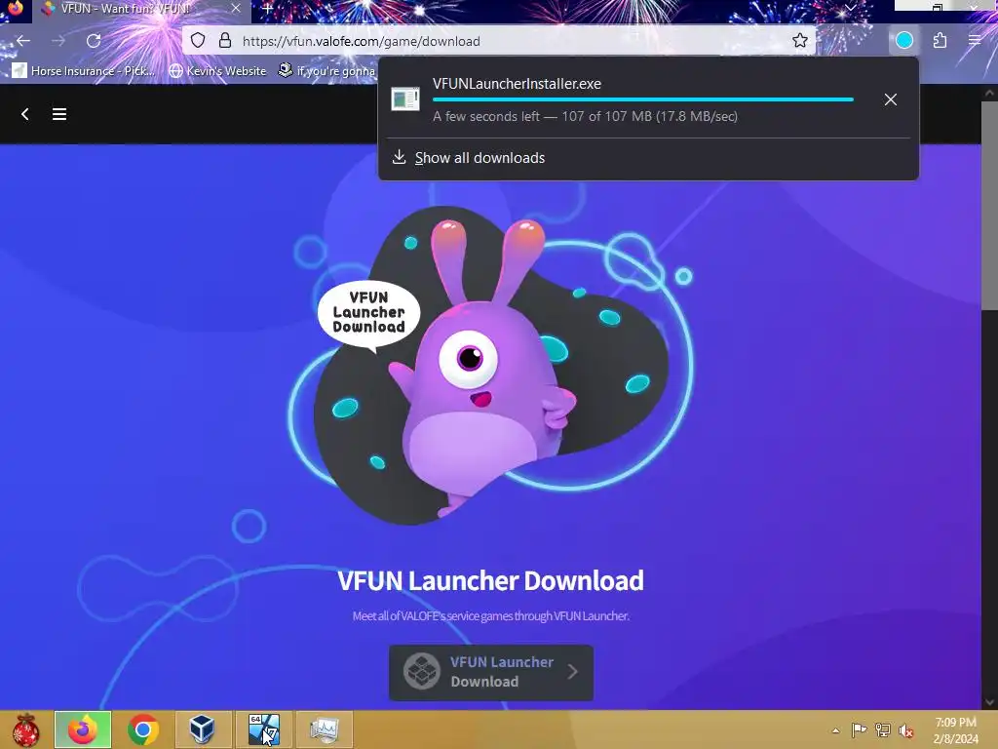998x749 pixels.
Task: Open a new tab with the plus button
Action: (268, 9)
